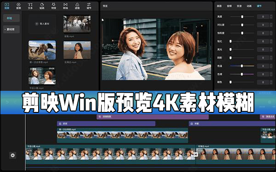Screen dimensions: 276x172
Task: Switch to the 音频 tab in right panel
Action: (229, 6)
